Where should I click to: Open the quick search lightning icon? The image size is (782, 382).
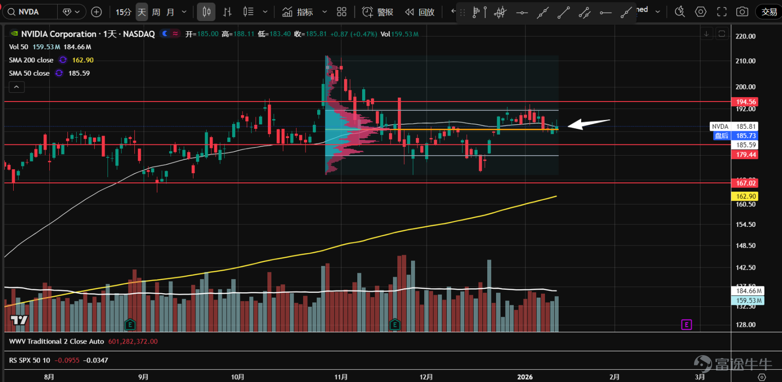[680, 12]
